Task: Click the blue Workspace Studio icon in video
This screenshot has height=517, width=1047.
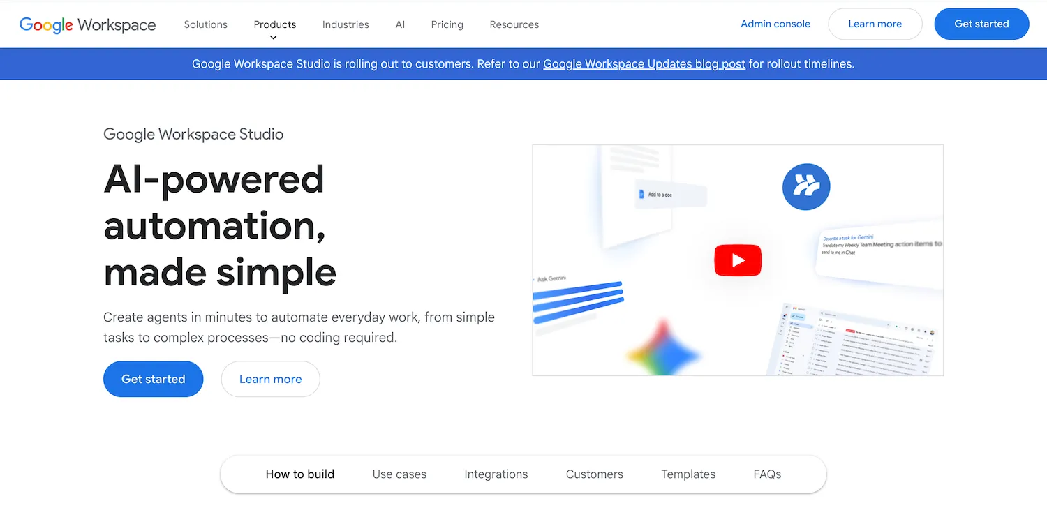Action: [805, 186]
